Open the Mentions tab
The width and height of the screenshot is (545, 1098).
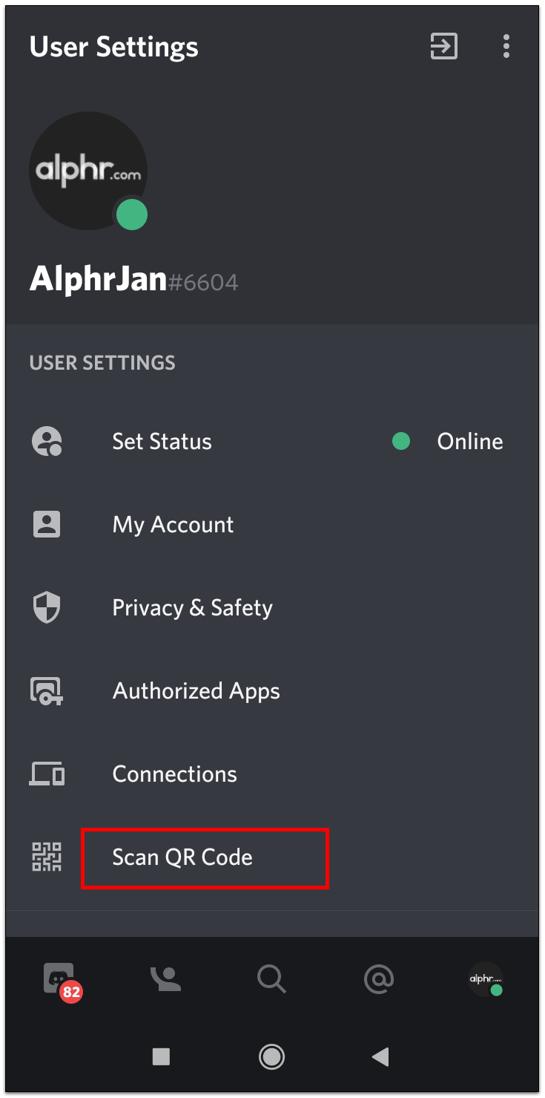point(378,979)
